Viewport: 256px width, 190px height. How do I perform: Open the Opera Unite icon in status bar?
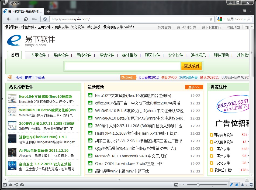16,185
